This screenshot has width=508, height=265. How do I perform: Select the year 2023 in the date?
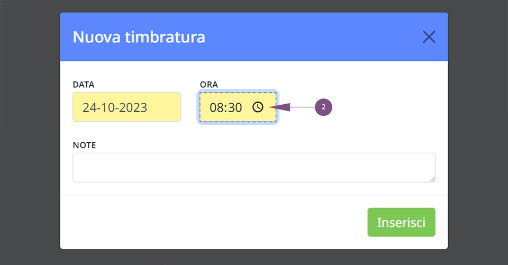(133, 107)
